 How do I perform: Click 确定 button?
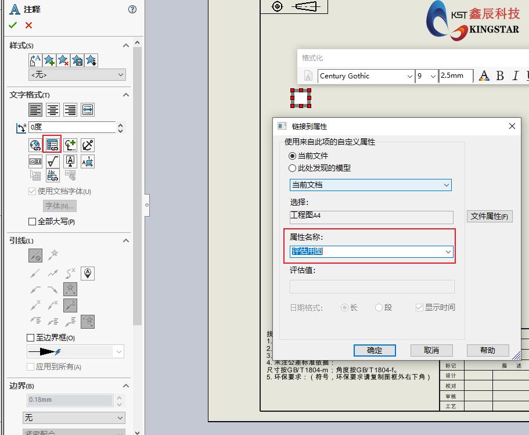375,350
